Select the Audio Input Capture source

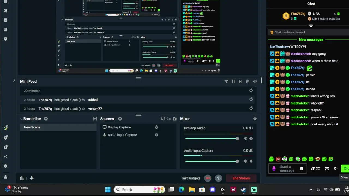pos(122,135)
